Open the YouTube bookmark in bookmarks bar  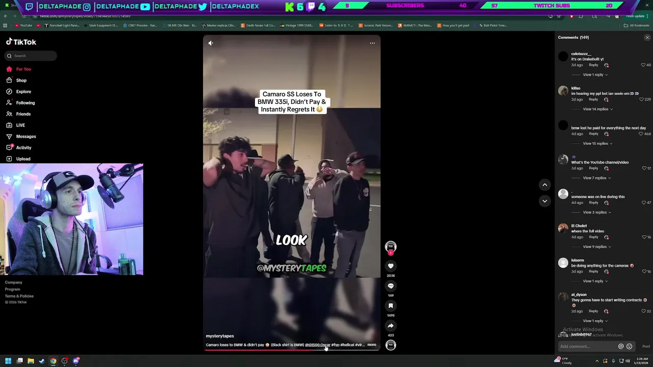point(23,25)
